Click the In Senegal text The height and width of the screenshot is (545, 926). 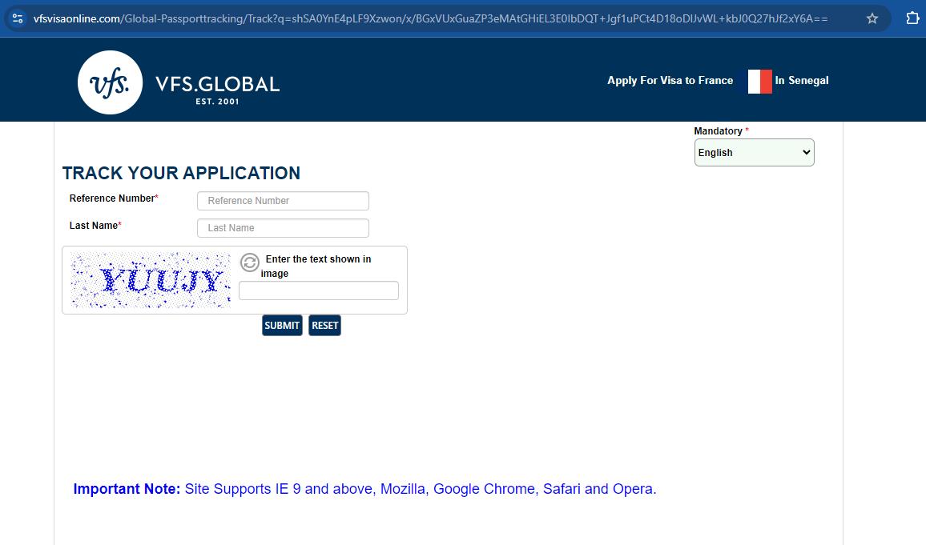[x=802, y=81]
